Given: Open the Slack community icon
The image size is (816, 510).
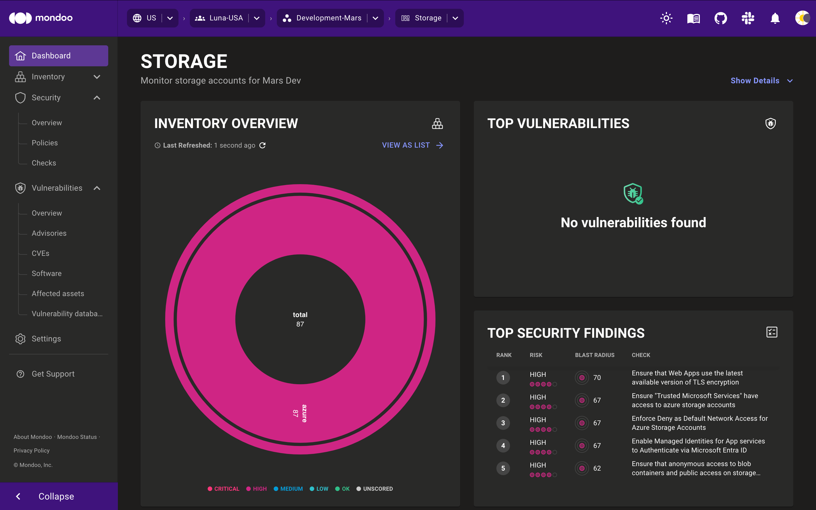Looking at the screenshot, I should 747,18.
